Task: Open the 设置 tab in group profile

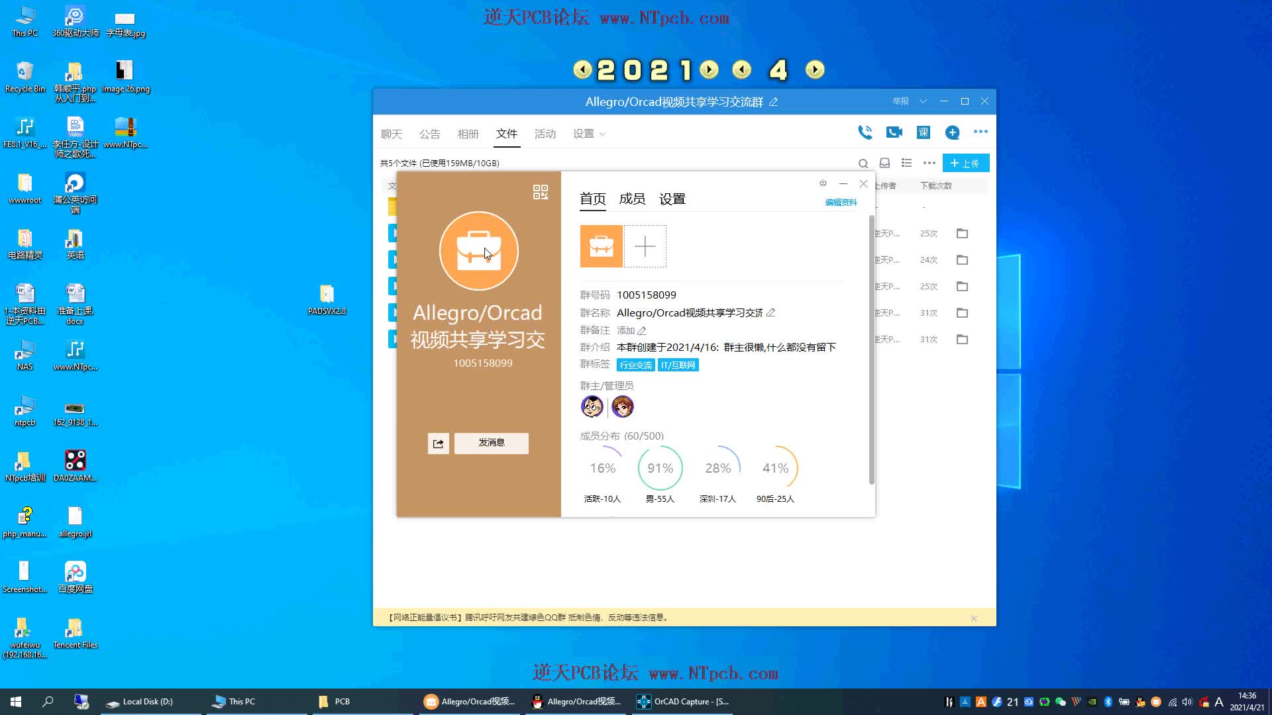Action: point(672,199)
